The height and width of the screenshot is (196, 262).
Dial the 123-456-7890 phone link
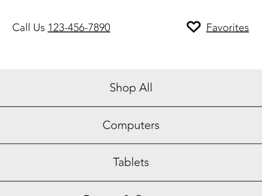click(79, 27)
